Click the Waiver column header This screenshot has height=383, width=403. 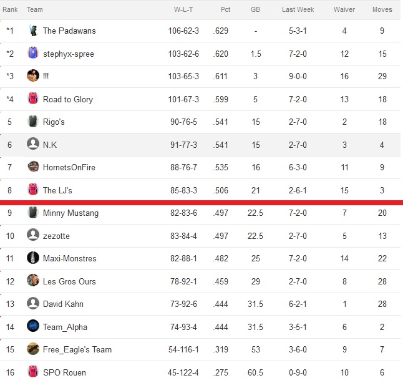point(344,9)
